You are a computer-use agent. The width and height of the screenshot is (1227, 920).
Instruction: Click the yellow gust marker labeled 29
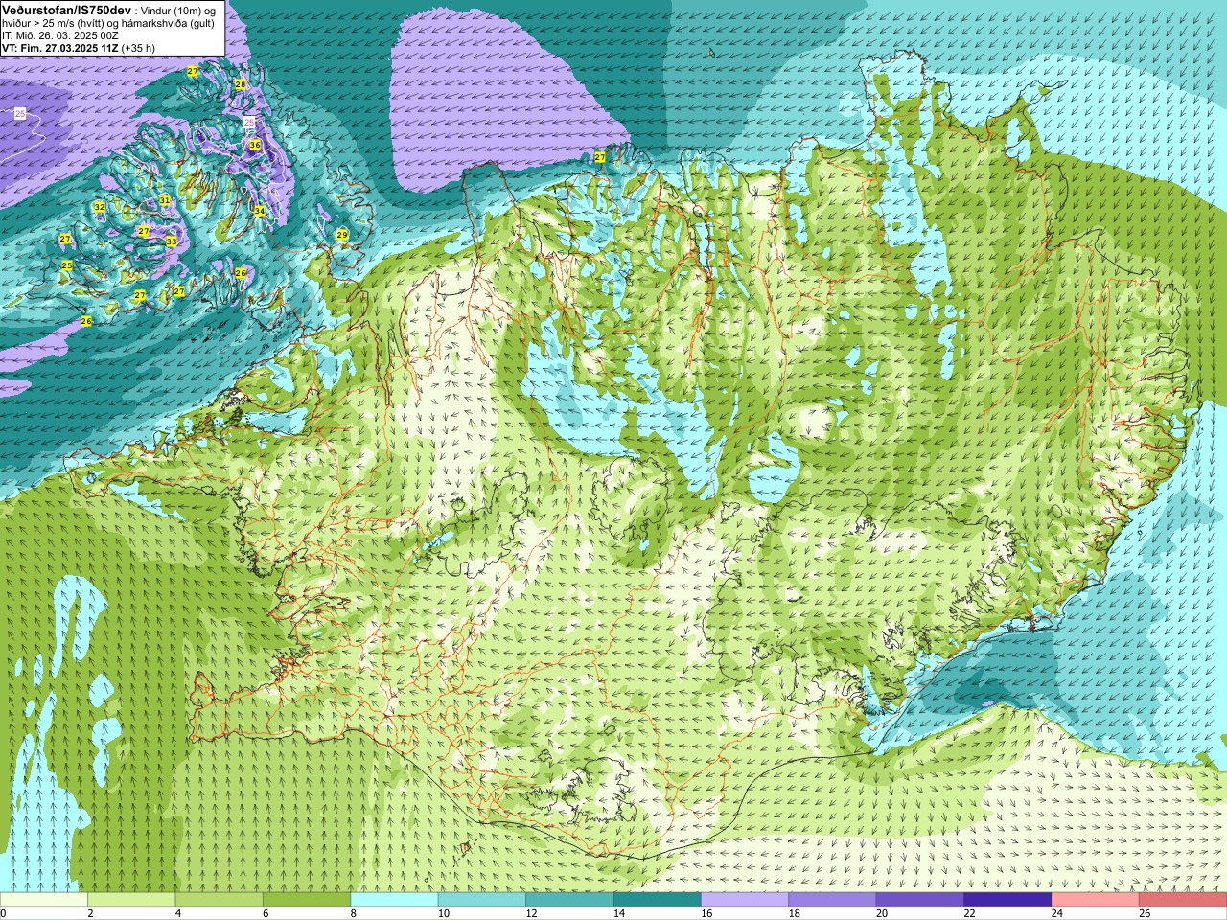[x=342, y=235]
